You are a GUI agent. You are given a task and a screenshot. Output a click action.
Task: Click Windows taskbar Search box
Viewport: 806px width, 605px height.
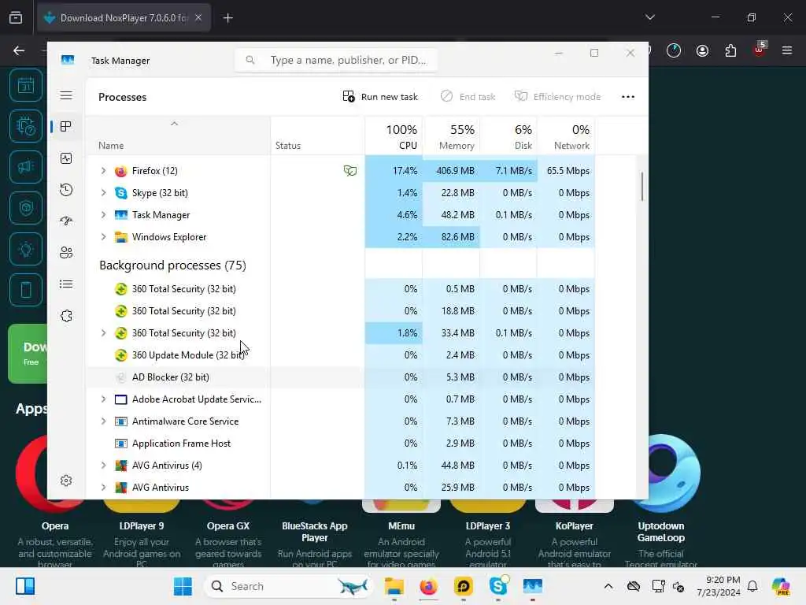pyautogui.click(x=288, y=586)
